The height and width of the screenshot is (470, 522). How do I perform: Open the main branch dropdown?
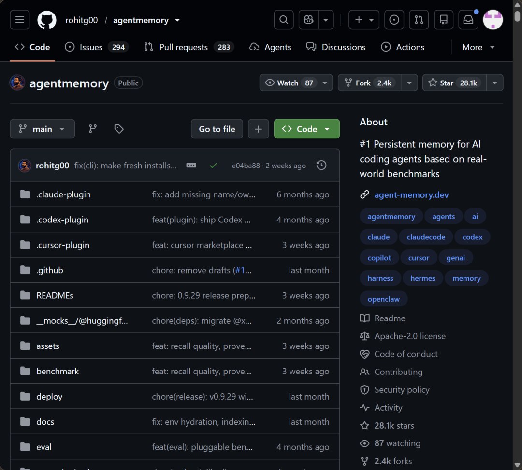pyautogui.click(x=42, y=129)
